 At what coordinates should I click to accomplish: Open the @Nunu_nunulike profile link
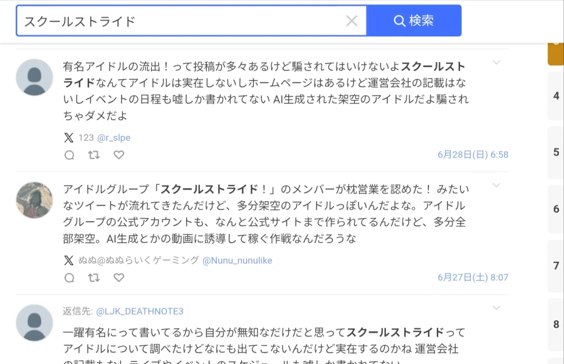(238, 261)
